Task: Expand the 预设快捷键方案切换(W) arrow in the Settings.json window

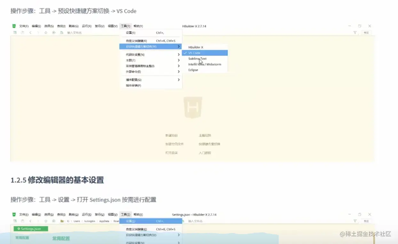Action: point(179,235)
